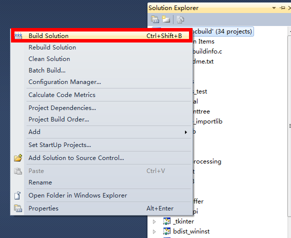
Task: Click the Add Solution to Source Control folder icon
Action: click(18, 158)
